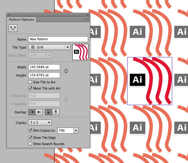
Task: Select the Bottom in Front overlap button
Action: coord(56,112)
